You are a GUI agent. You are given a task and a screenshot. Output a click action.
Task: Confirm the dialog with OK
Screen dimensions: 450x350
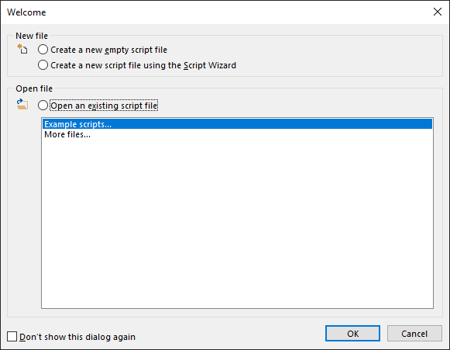click(352, 334)
